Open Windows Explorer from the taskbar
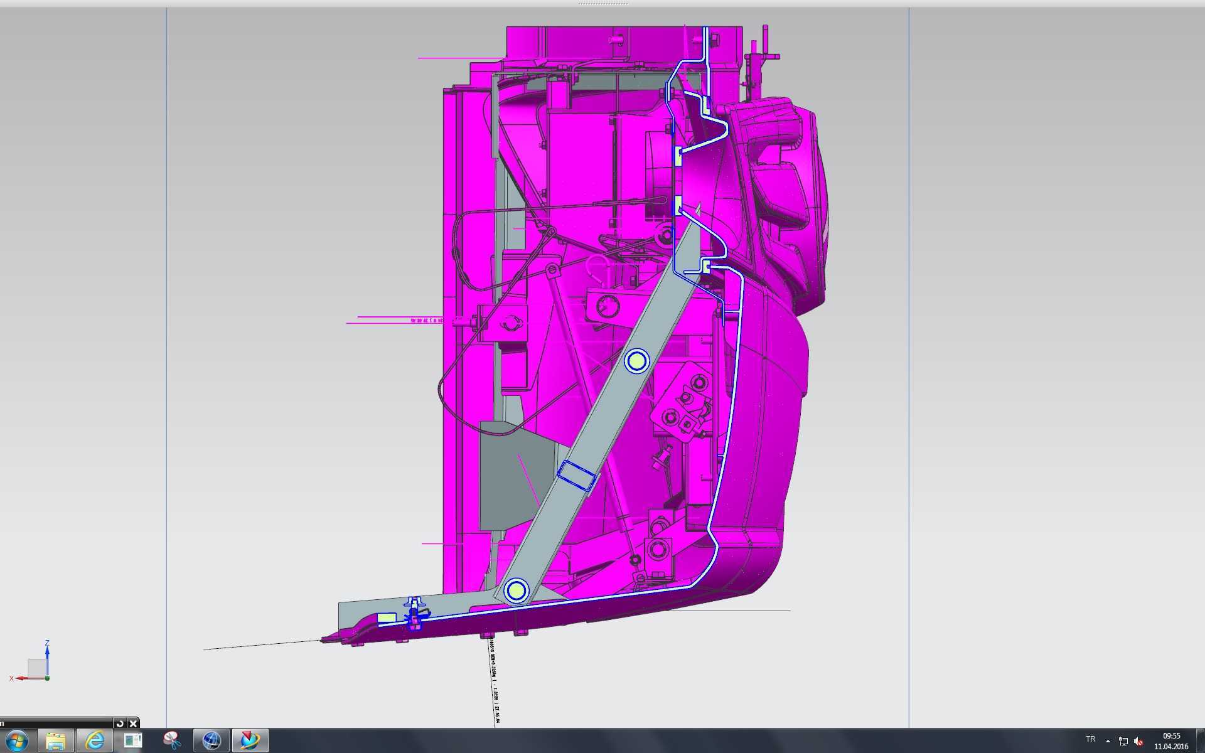 pyautogui.click(x=55, y=741)
